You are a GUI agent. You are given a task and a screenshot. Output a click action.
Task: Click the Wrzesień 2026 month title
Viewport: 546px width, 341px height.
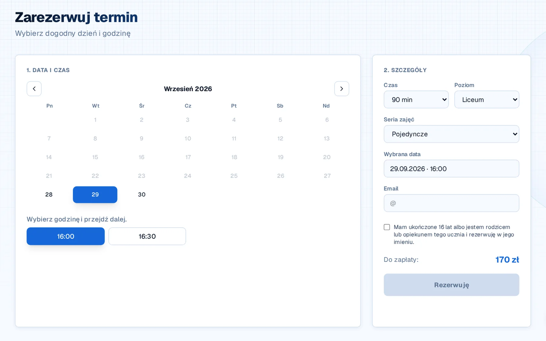pyautogui.click(x=188, y=89)
